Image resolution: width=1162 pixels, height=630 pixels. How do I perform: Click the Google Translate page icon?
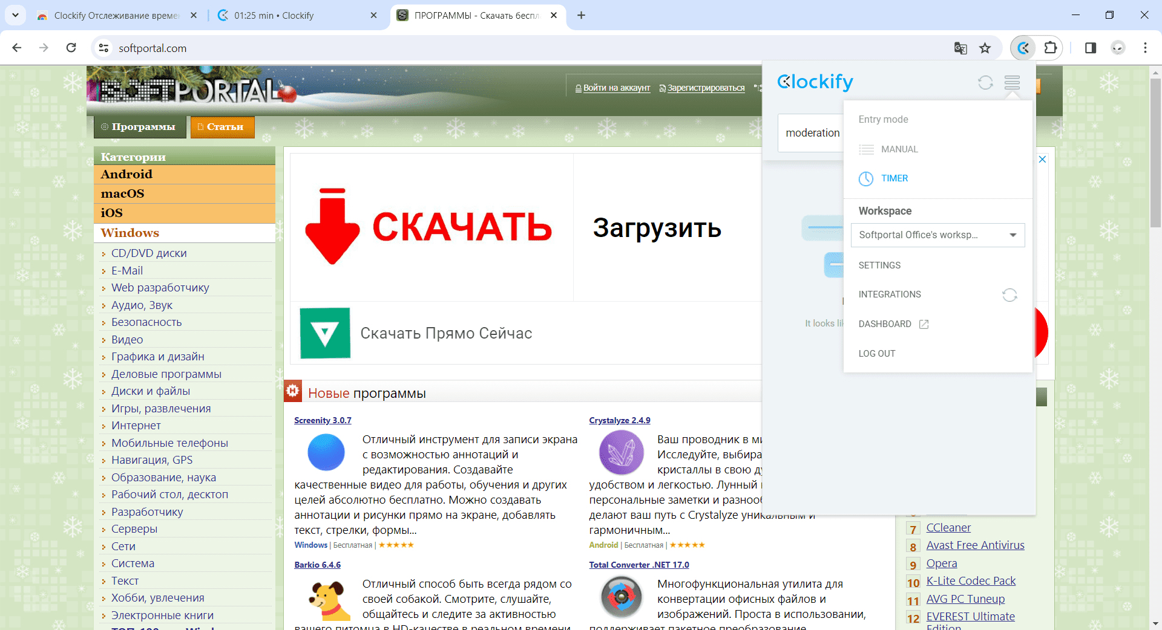pyautogui.click(x=960, y=48)
